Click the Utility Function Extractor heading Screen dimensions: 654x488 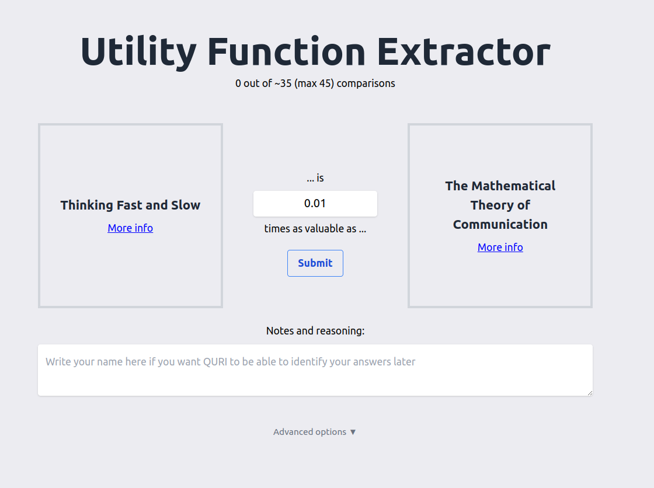pyautogui.click(x=315, y=52)
